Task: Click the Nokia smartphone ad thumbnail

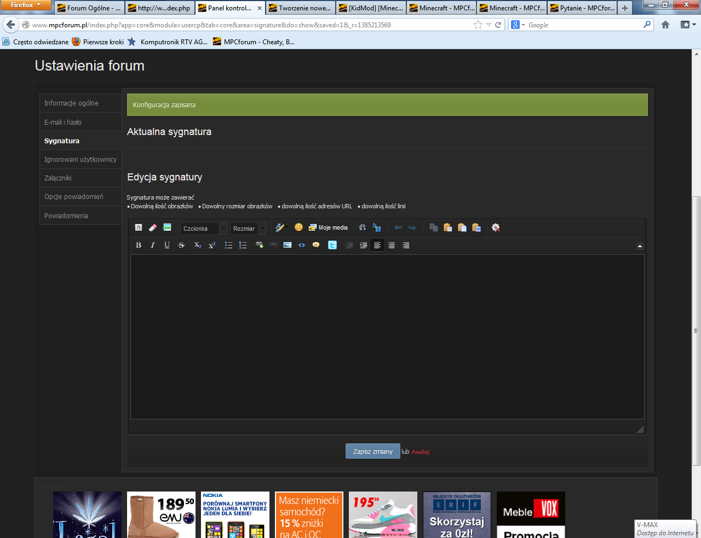Action: point(235,514)
